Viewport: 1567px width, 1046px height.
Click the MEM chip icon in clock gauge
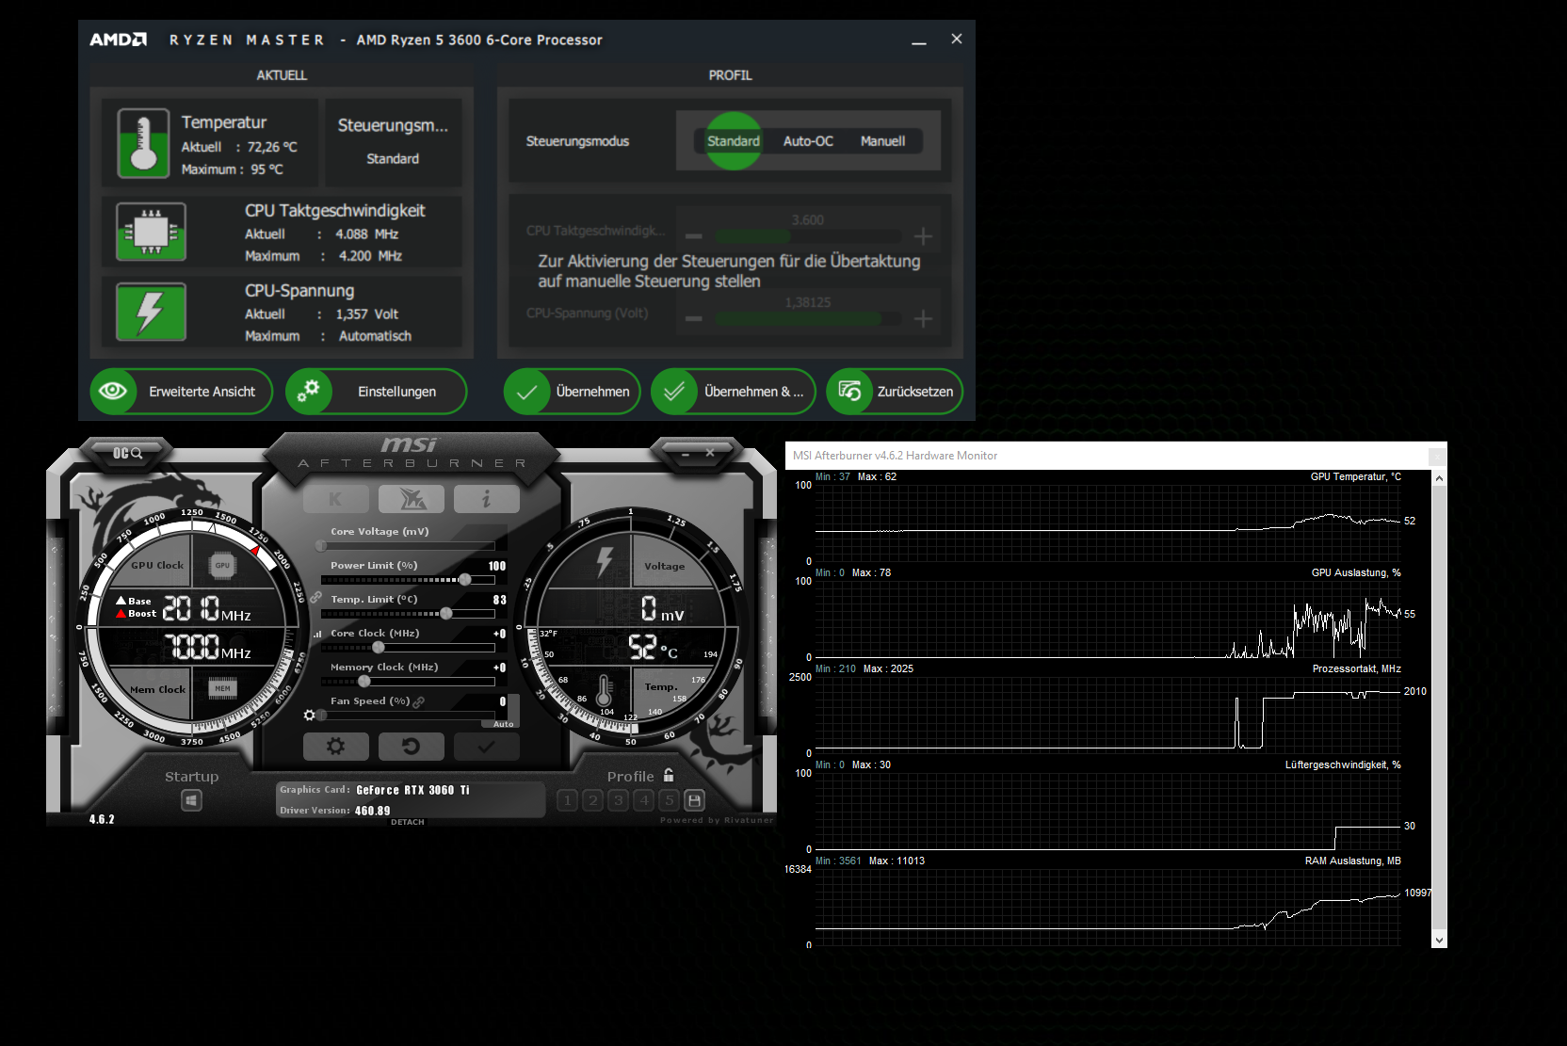[x=222, y=688]
